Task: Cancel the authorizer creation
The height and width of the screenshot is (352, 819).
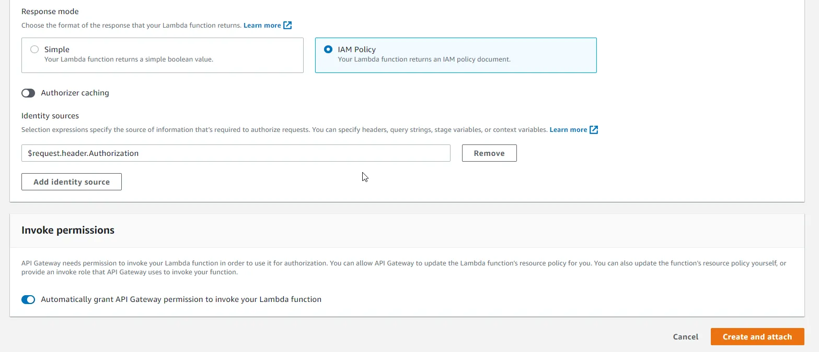Action: (x=685, y=336)
